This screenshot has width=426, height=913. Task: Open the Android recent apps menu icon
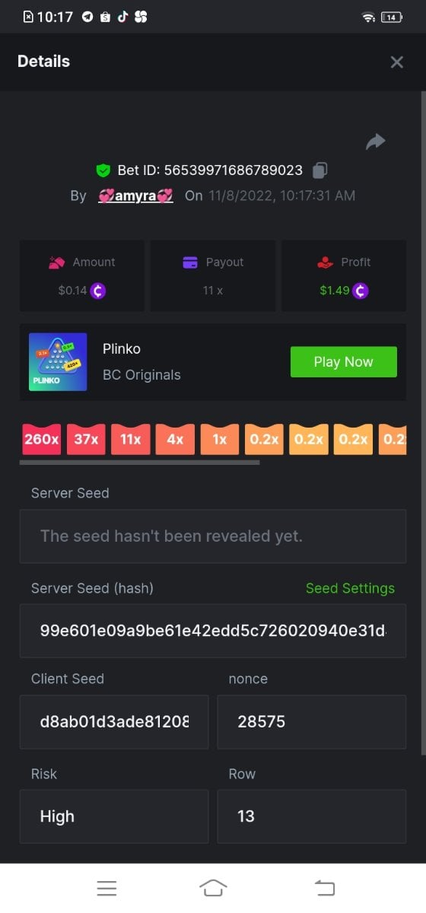tap(106, 888)
